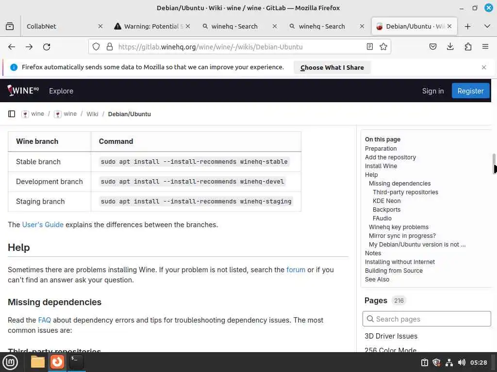The width and height of the screenshot is (497, 372).
Task: Open the second wine breadcrumb link
Action: [66, 114]
